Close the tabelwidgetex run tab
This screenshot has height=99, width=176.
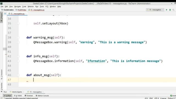point(23,92)
